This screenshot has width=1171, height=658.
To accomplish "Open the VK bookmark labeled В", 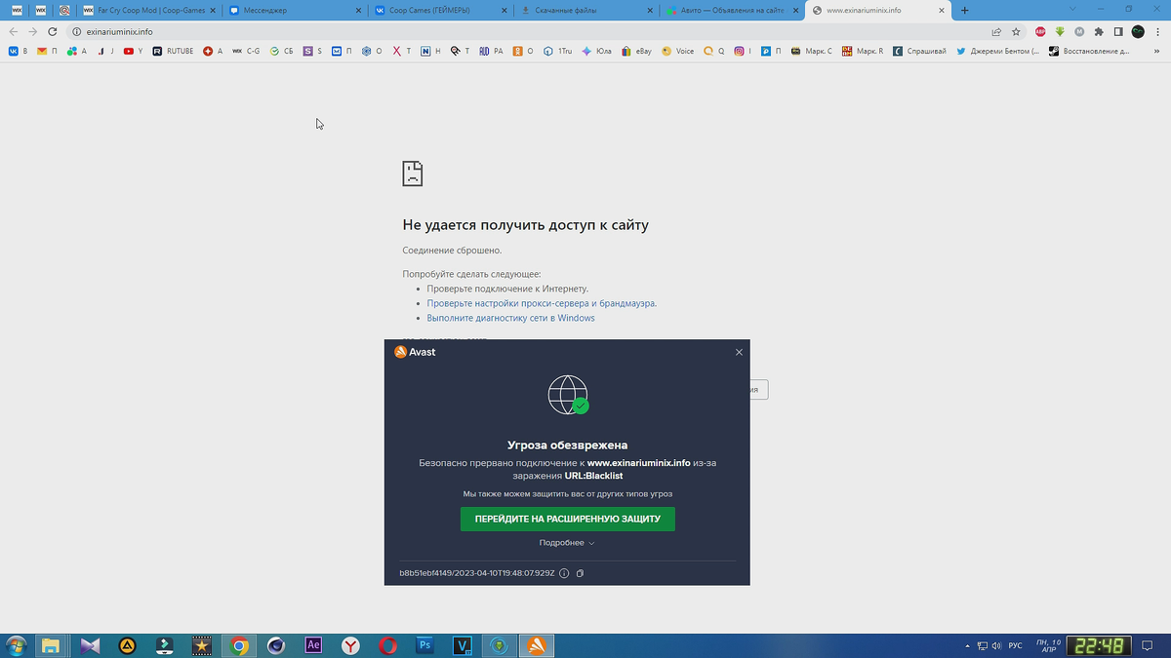I will [x=19, y=51].
